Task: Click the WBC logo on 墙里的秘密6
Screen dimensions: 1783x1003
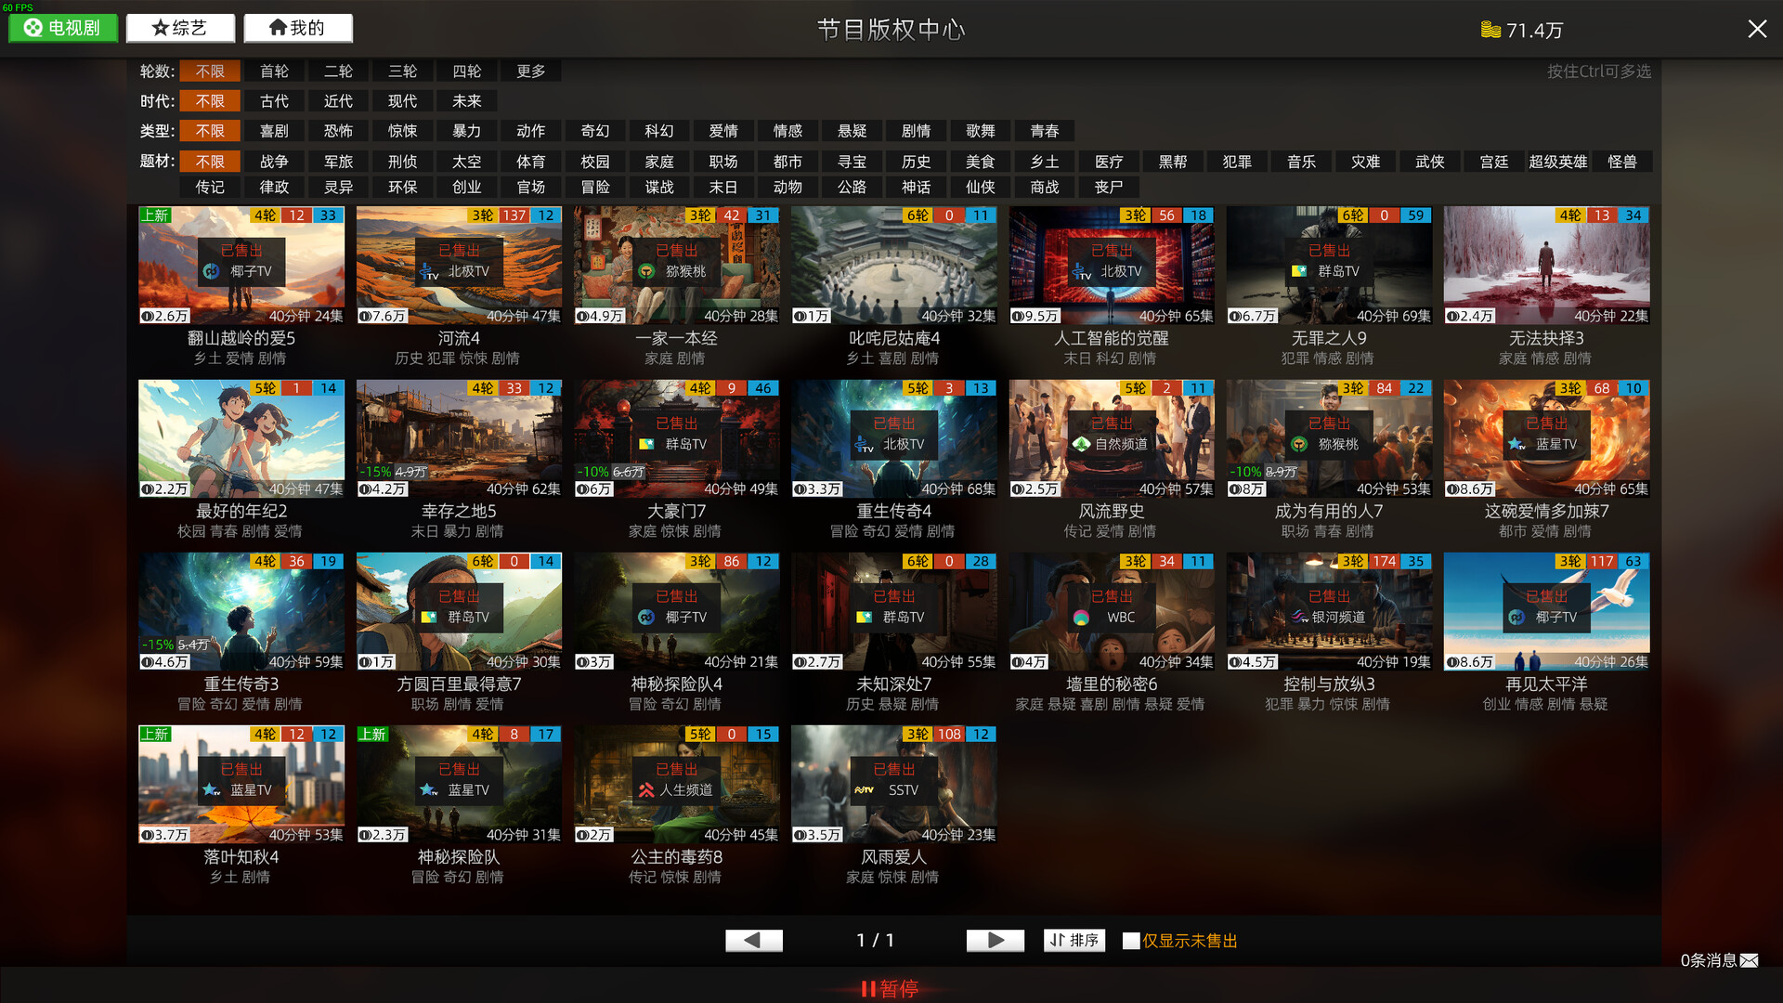Action: coord(1080,616)
